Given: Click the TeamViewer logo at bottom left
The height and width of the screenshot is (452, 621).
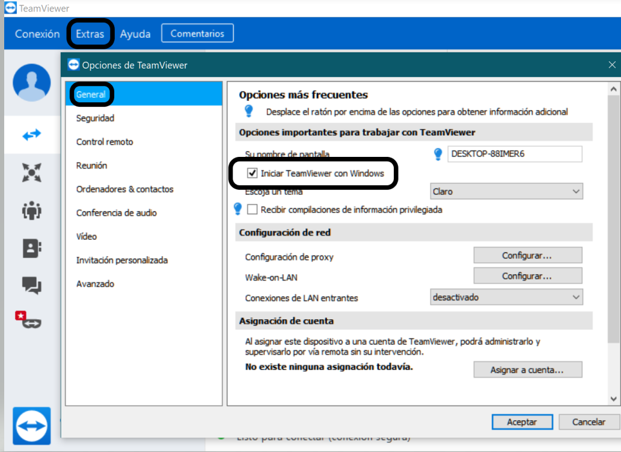Looking at the screenshot, I should [31, 426].
